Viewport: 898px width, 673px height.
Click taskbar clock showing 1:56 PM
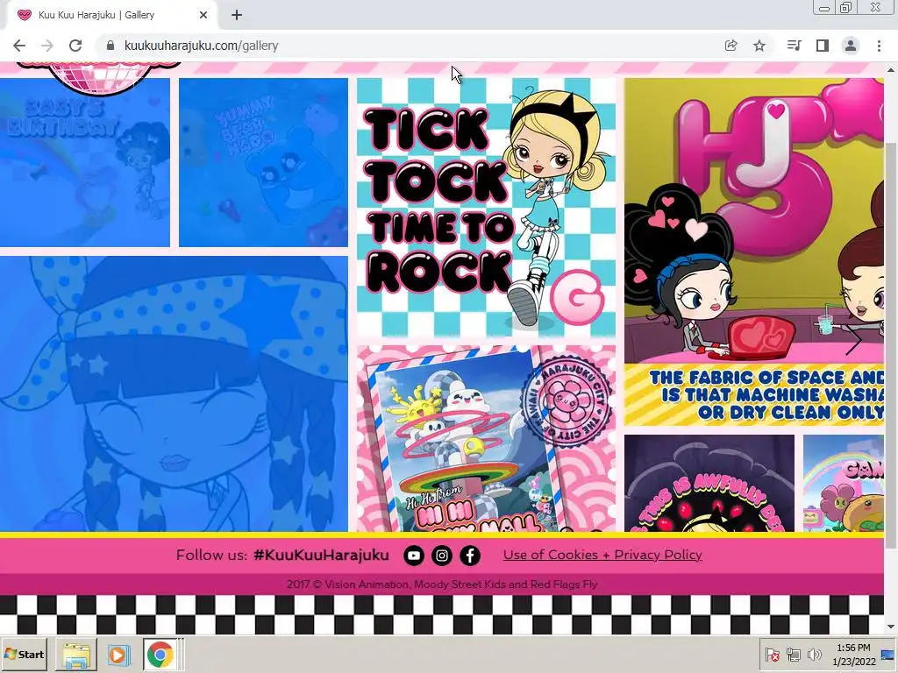click(853, 655)
